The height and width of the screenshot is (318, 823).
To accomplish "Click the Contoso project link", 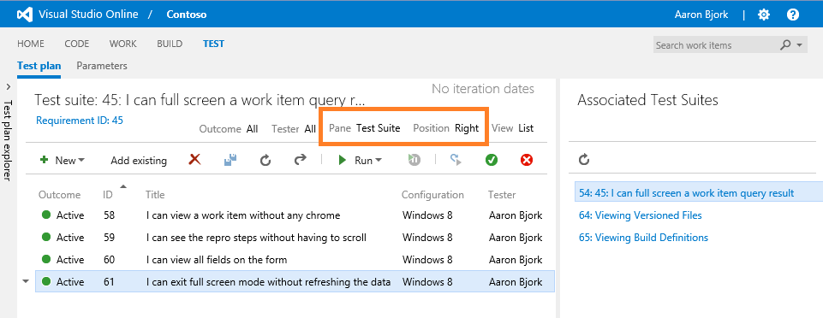I will click(187, 15).
